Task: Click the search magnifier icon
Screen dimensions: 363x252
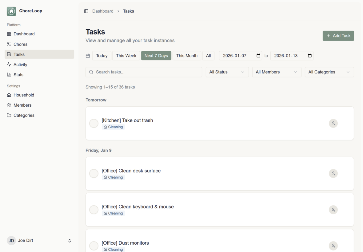Action: click(91, 72)
